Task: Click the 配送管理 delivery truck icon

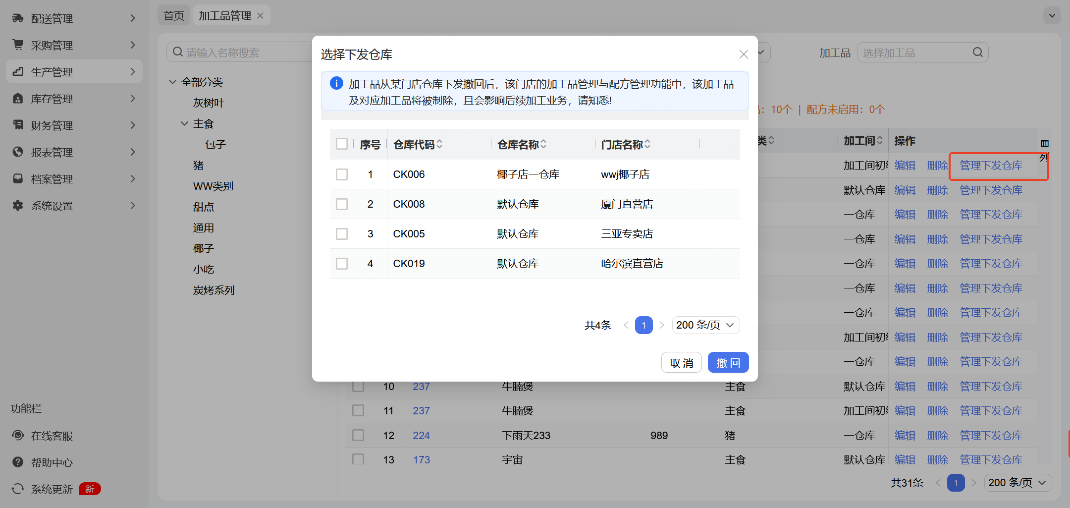Action: [x=18, y=18]
